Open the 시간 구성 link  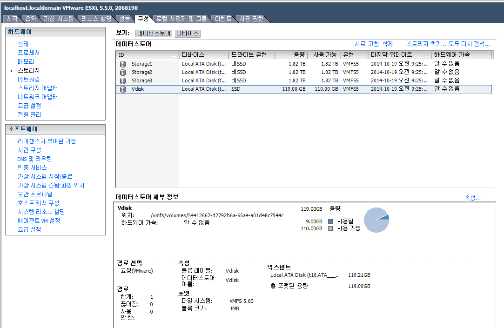coord(29,150)
